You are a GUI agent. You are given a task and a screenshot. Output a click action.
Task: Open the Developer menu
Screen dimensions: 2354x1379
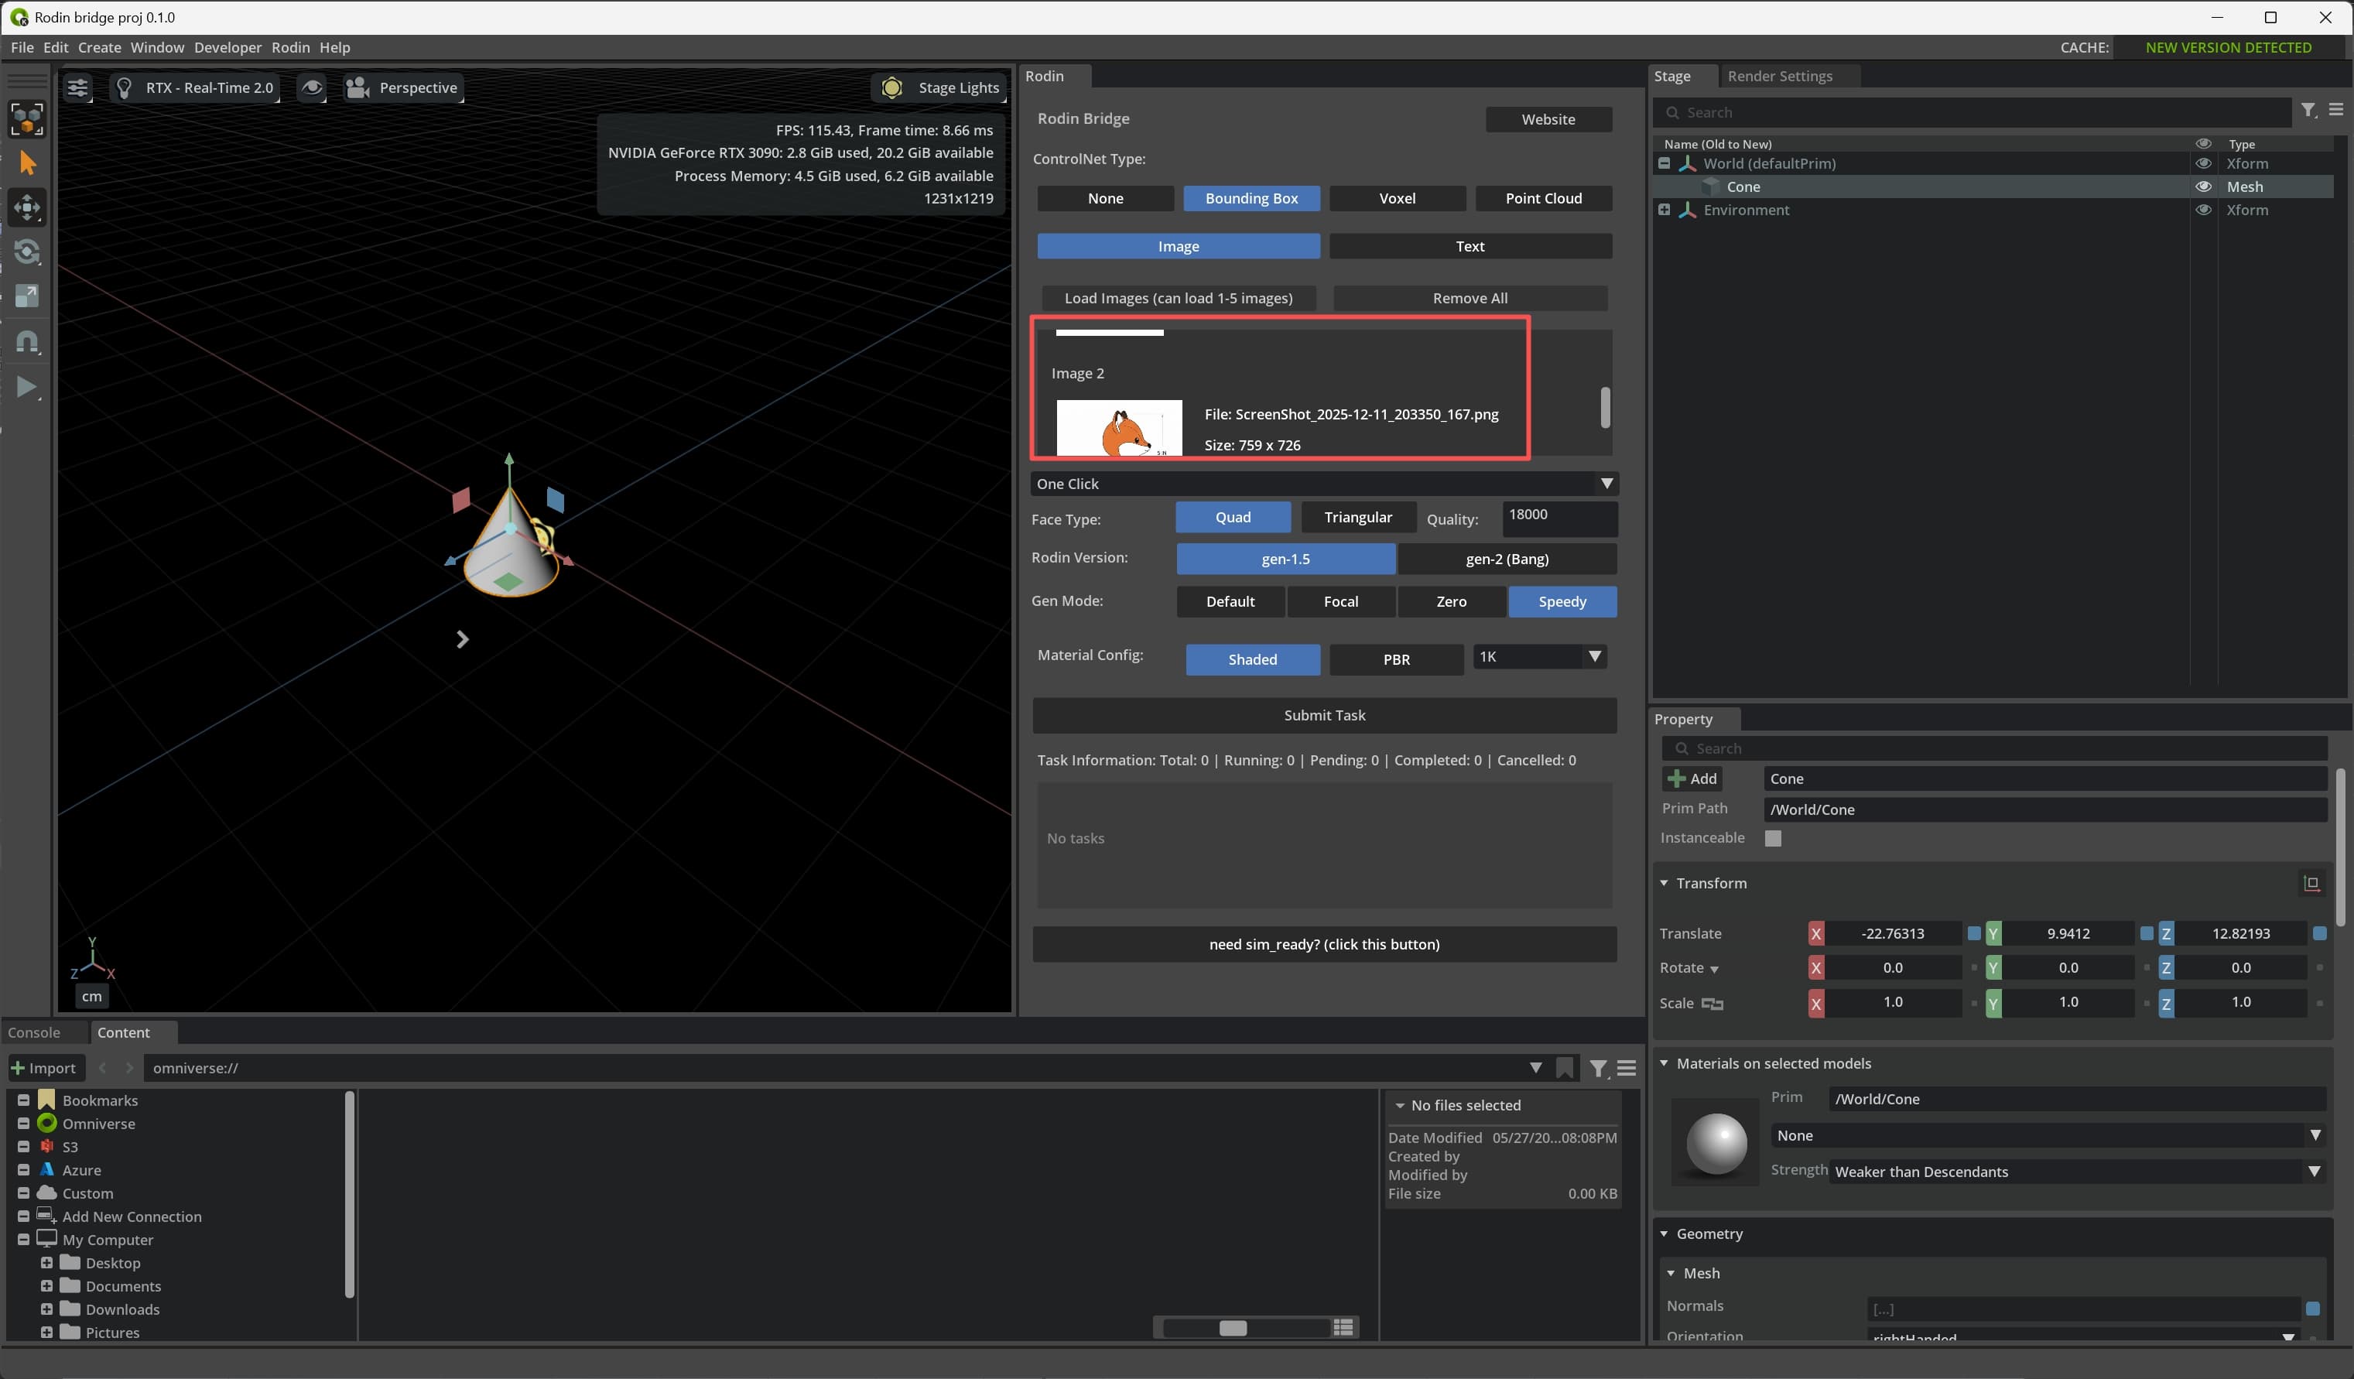[x=227, y=48]
